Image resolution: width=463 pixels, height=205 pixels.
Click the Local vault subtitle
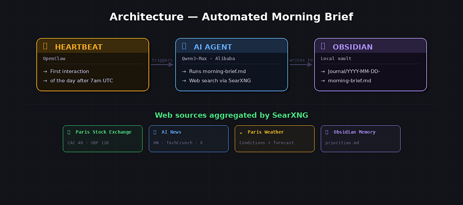336,58
